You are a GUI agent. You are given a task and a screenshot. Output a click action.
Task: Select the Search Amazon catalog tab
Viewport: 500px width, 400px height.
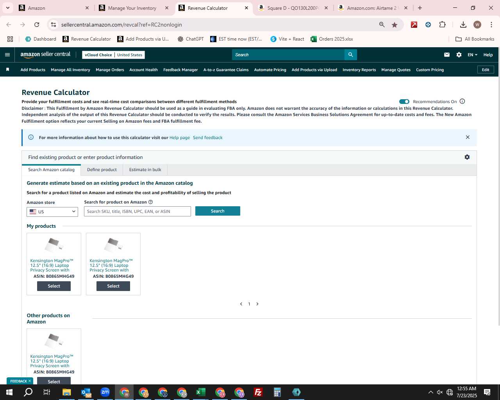(x=51, y=170)
